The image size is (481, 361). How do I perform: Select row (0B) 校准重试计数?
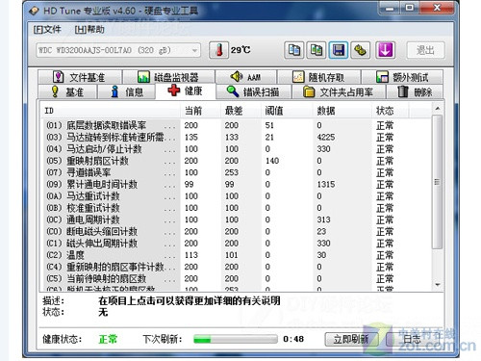[237, 208]
